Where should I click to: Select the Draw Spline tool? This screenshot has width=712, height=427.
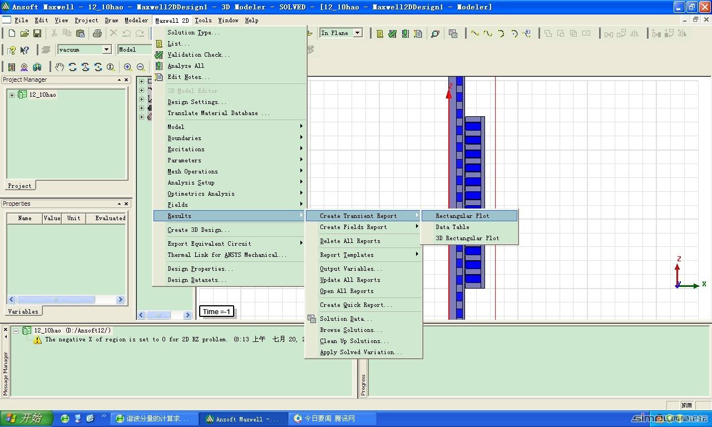pyautogui.click(x=488, y=33)
